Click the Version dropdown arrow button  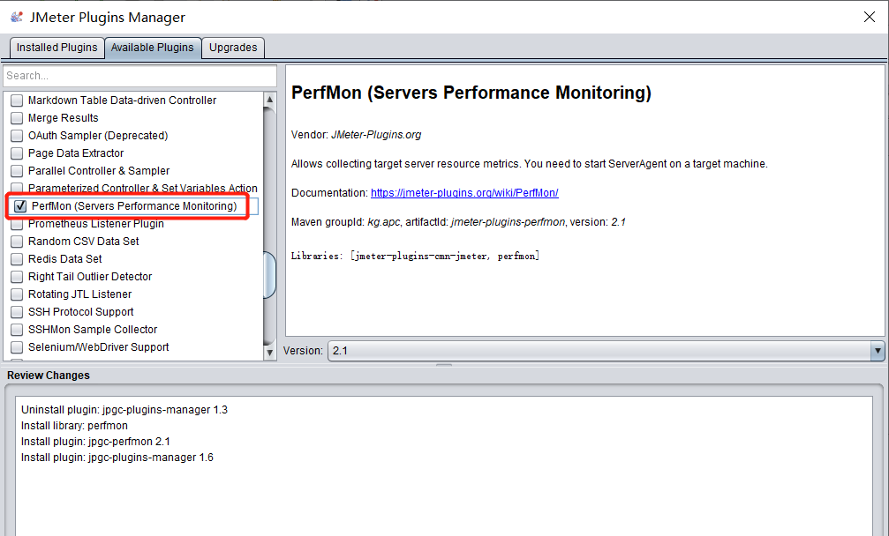[x=878, y=351]
